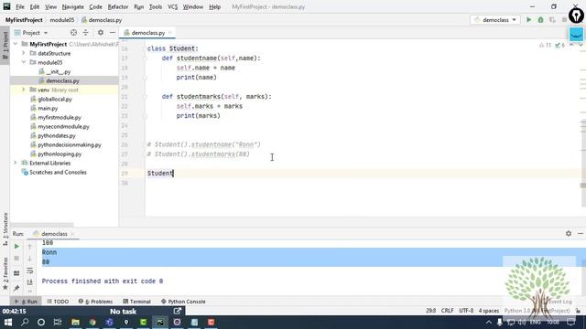Open the Problems tool window

click(95, 302)
